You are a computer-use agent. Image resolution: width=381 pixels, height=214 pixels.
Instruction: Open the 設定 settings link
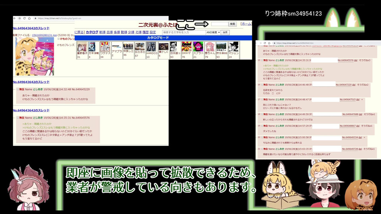(153, 32)
